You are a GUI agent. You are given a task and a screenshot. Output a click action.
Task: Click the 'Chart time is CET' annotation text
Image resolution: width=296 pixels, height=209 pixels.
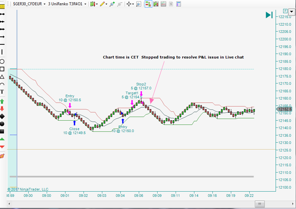(121, 57)
